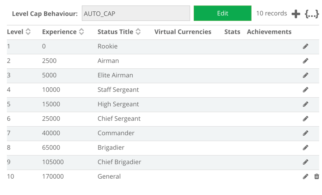Click the plus icon to add a level

point(296,14)
